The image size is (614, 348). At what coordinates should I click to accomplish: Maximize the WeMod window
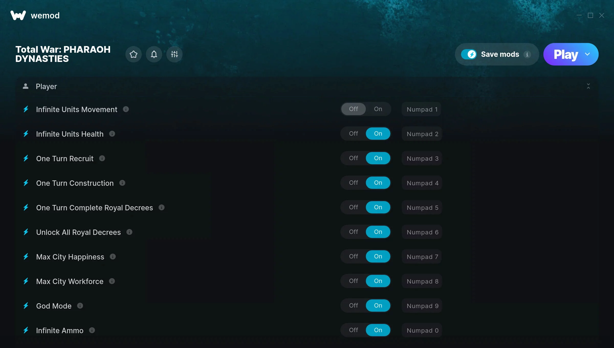[x=590, y=15]
